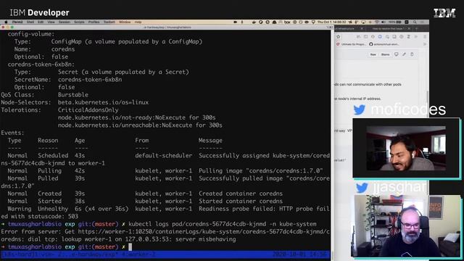
Task: Close the first browser tab
Action: tap(362, 29)
